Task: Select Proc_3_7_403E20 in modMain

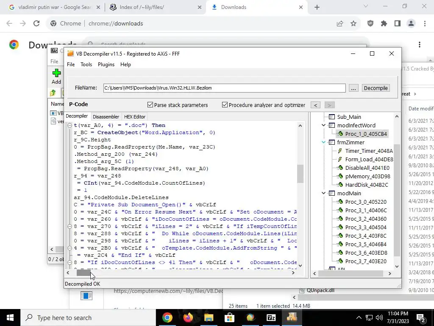Action: pos(366,261)
